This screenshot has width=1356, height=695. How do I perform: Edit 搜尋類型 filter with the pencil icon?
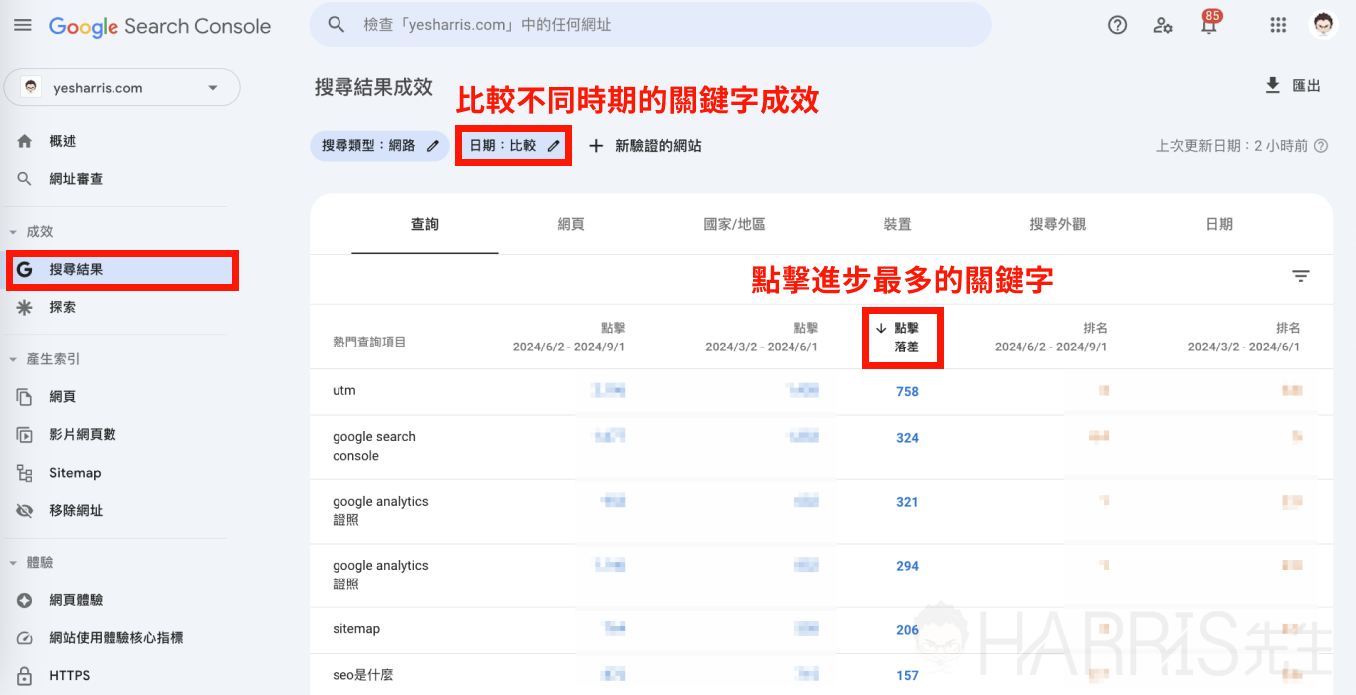pyautogui.click(x=432, y=145)
